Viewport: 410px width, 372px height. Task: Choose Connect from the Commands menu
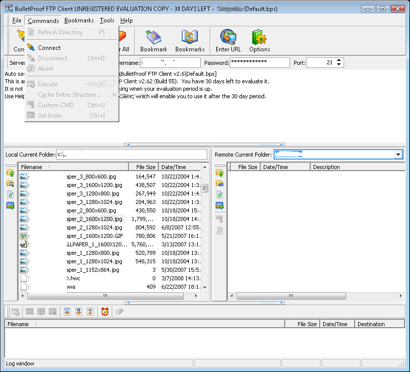tap(71, 48)
